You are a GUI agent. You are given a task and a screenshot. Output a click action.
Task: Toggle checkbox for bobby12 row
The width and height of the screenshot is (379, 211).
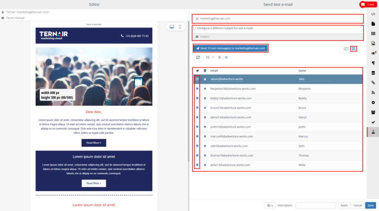197,98
